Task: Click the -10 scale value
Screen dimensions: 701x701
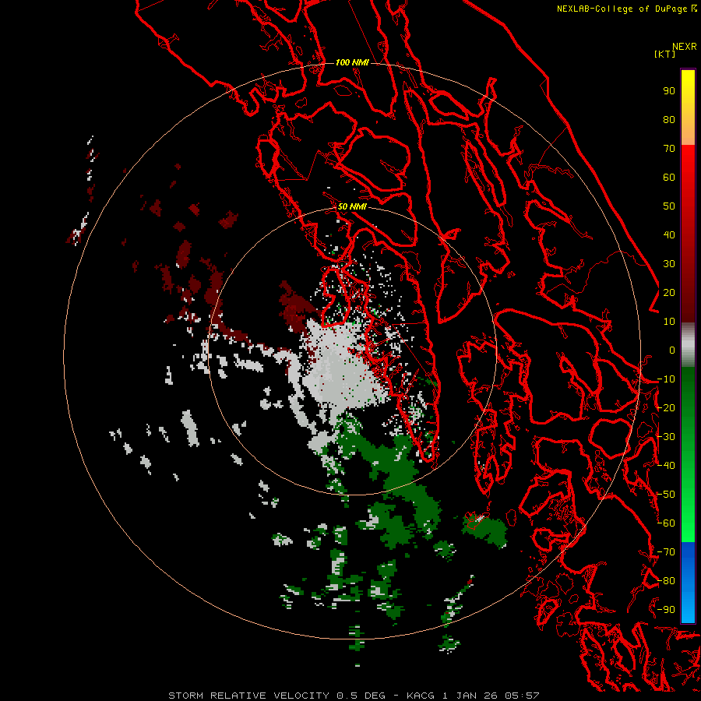Action: tap(666, 379)
